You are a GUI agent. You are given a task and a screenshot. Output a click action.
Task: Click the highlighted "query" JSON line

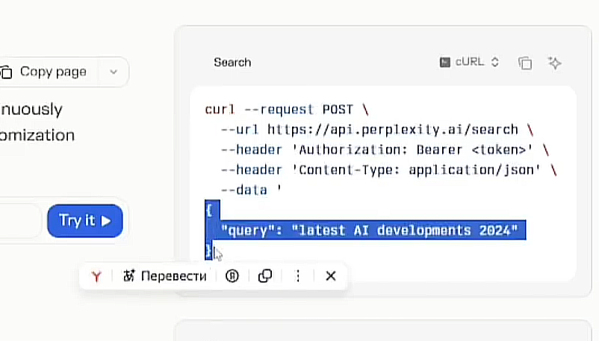[369, 230]
